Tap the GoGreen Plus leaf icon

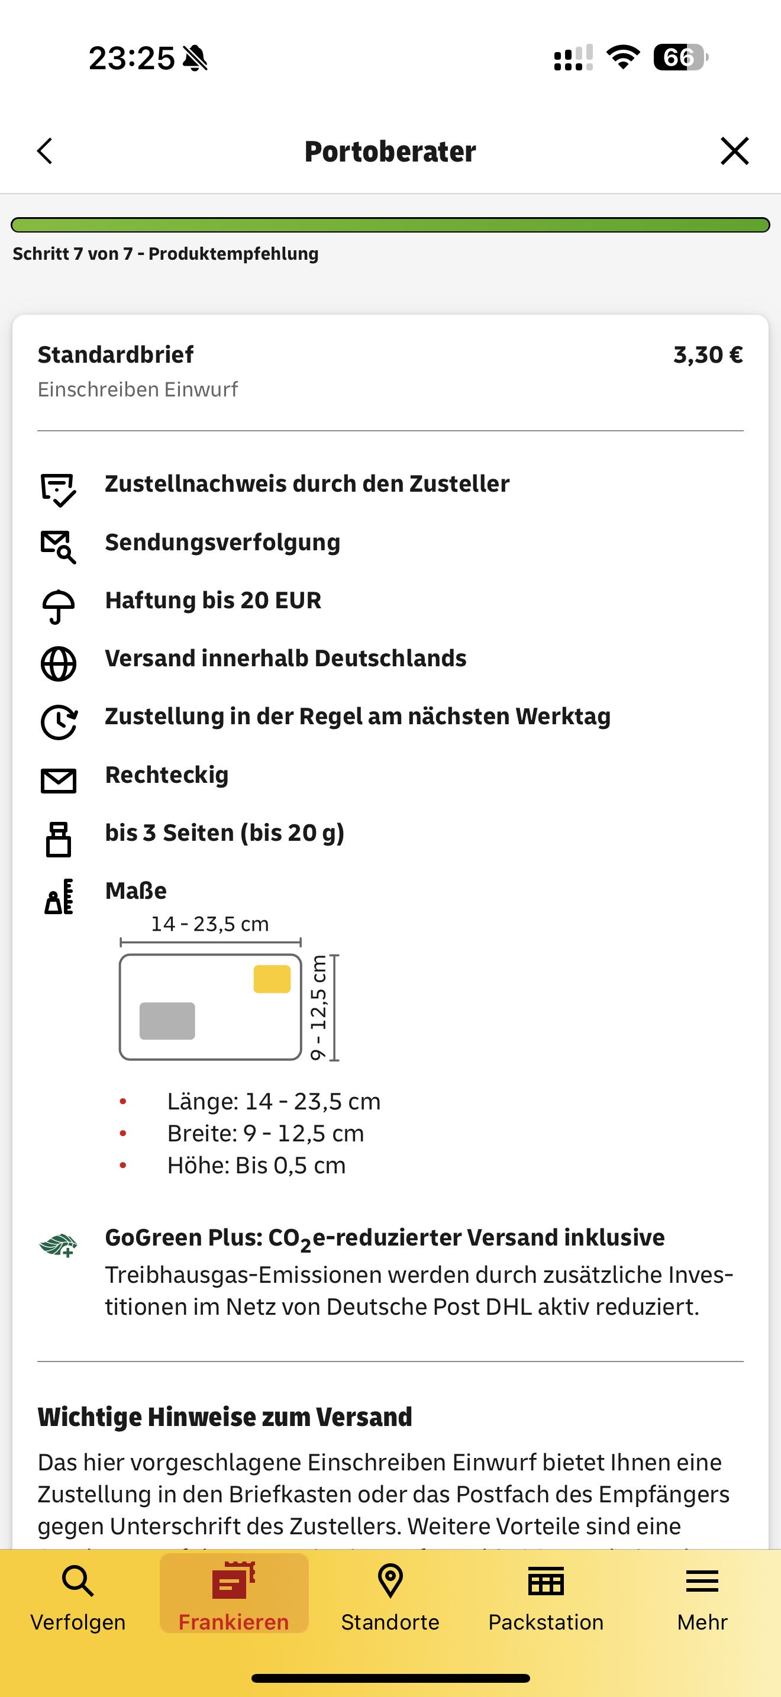click(x=58, y=1245)
